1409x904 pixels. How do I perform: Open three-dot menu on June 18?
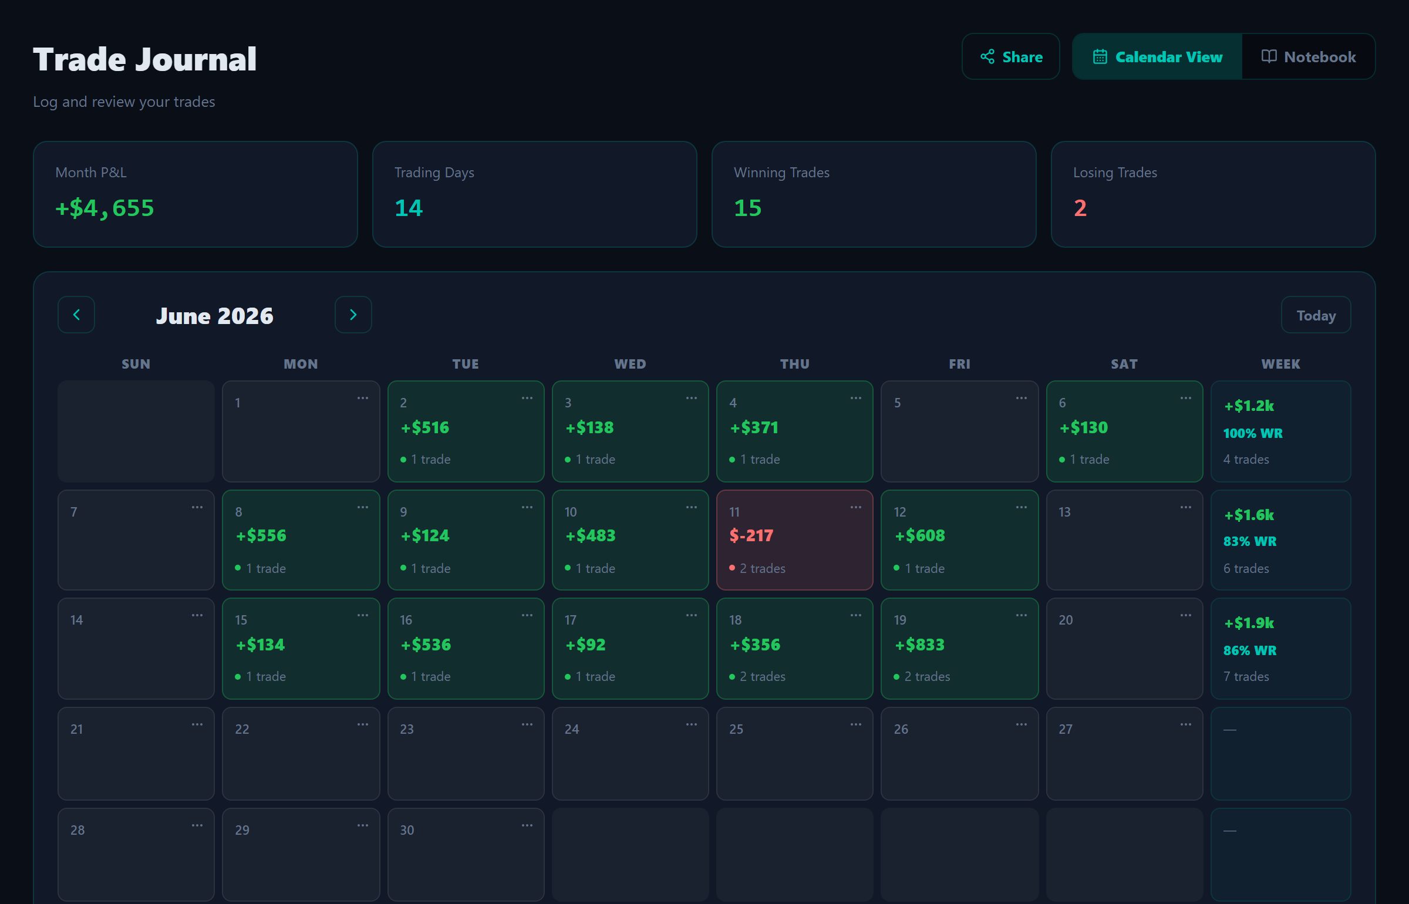[x=856, y=615]
